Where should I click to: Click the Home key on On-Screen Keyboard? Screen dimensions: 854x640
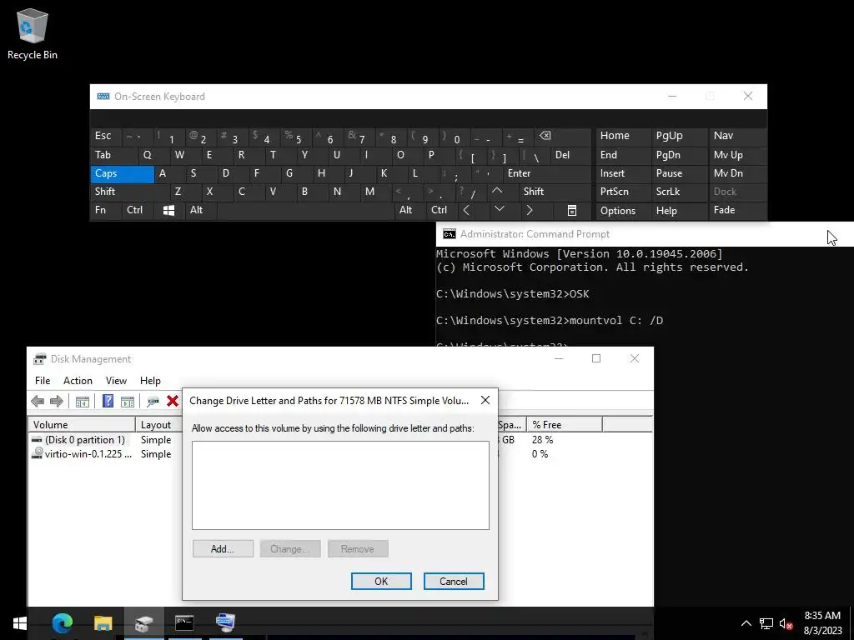point(622,136)
